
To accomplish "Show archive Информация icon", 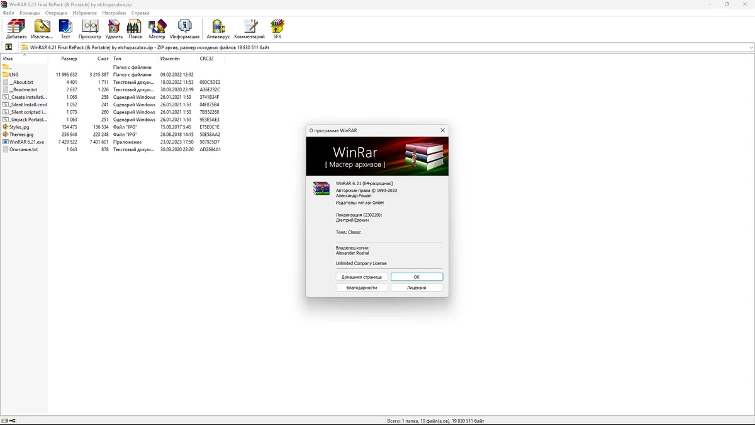I will [x=184, y=26].
